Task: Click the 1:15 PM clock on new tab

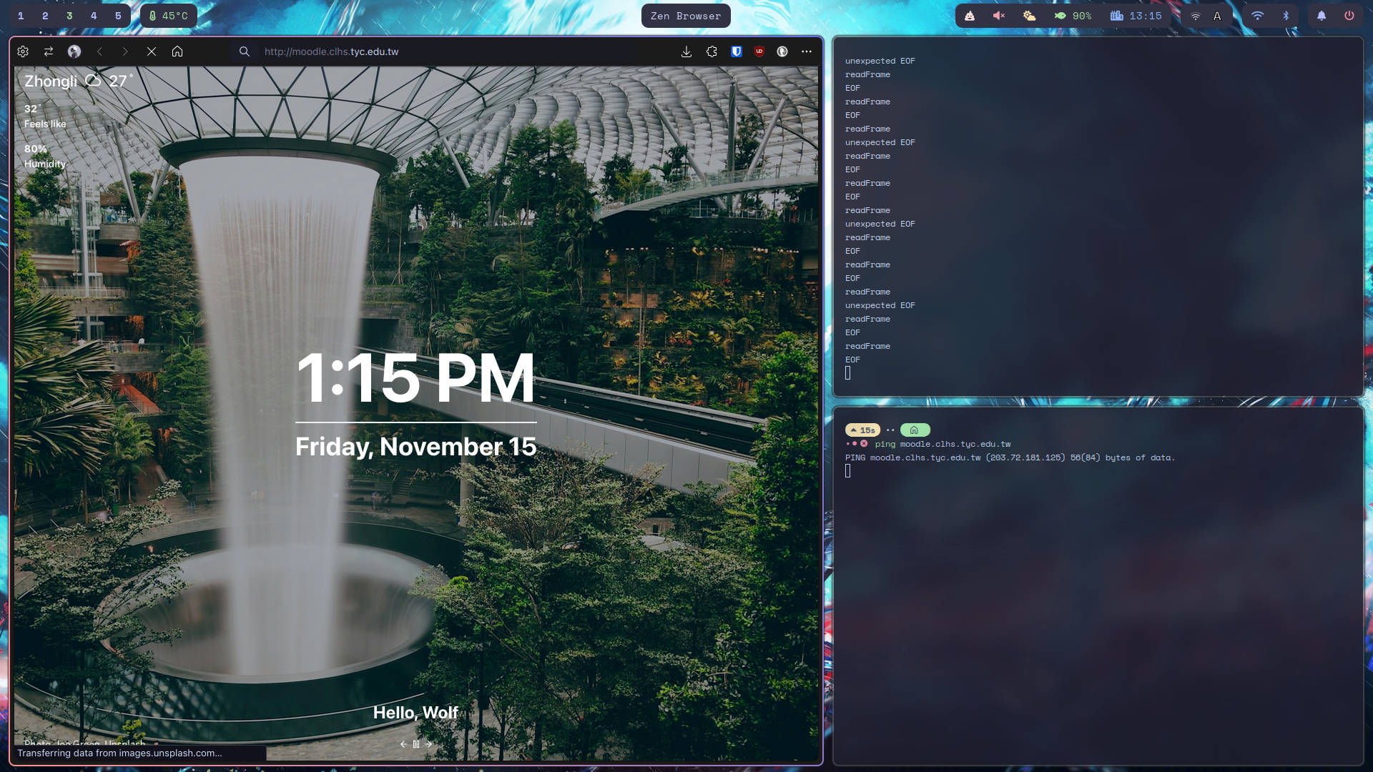Action: [x=415, y=377]
